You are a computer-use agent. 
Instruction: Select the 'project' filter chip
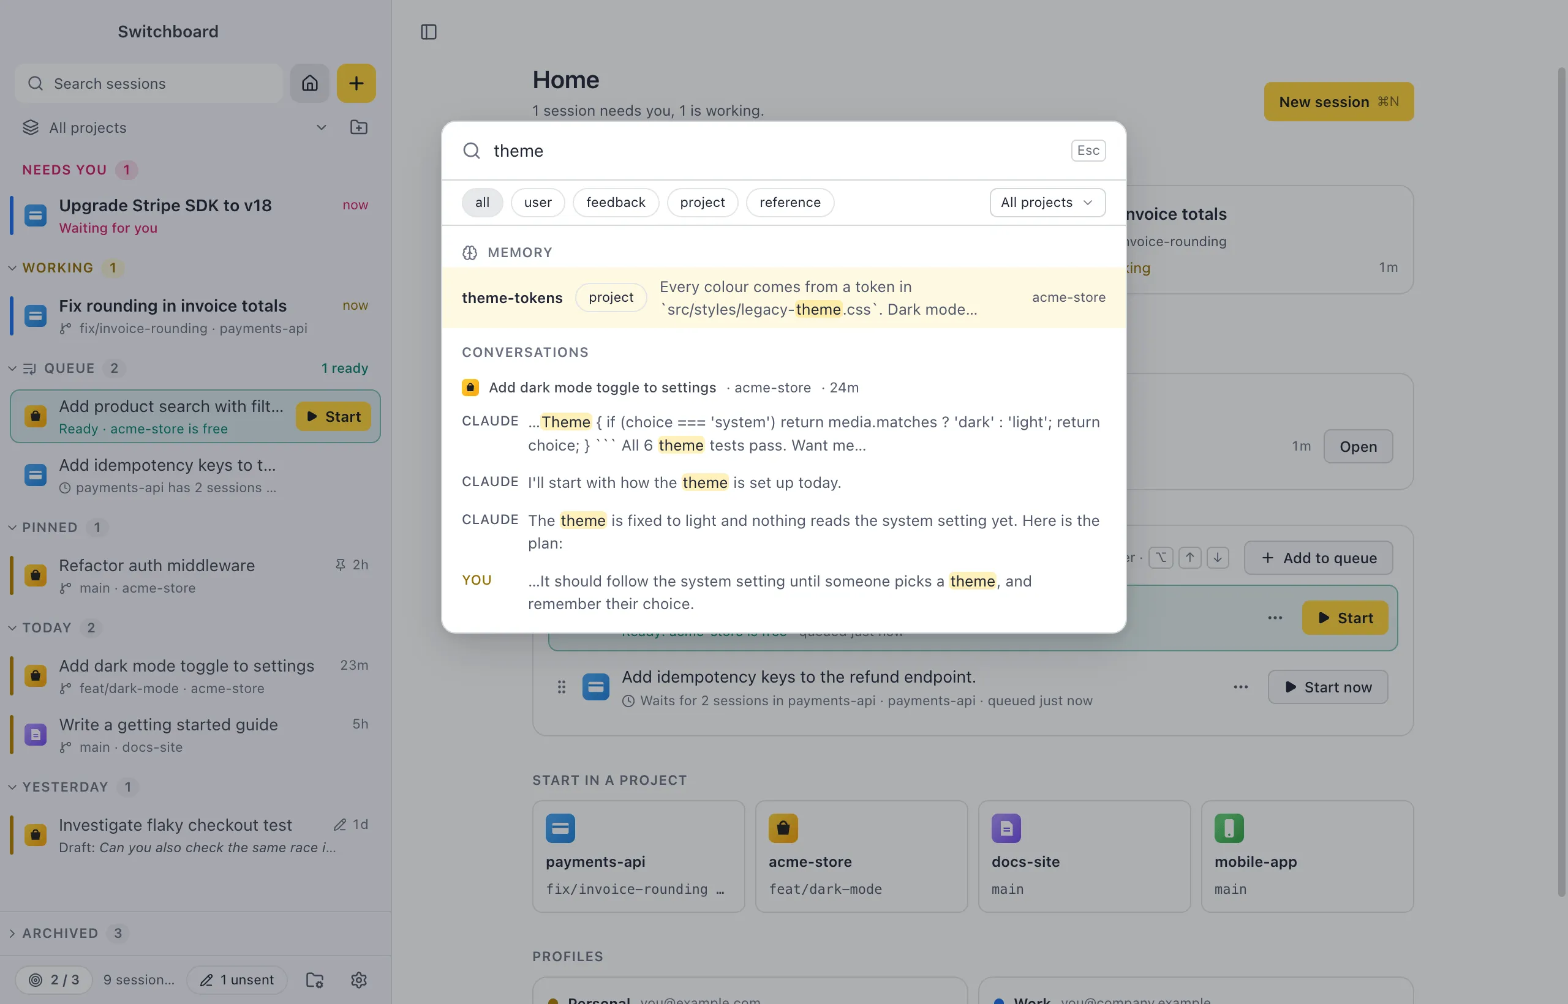coord(703,203)
